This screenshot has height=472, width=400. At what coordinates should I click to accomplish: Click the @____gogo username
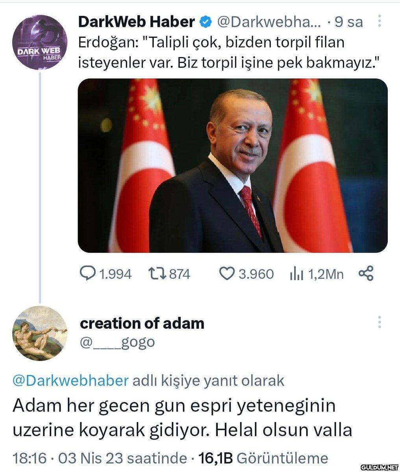tap(117, 342)
